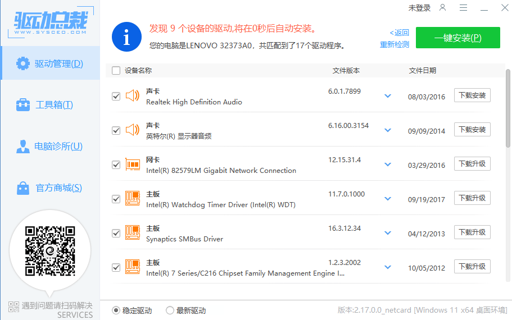Screen dimensions: 512x320
Task: Click the large QR code image
Action: (x=50, y=251)
